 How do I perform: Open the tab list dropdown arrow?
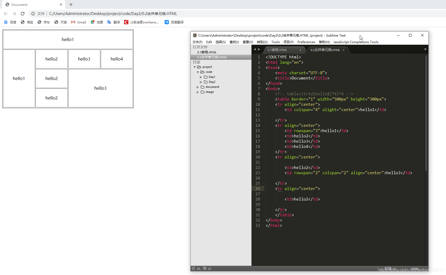(x=425, y=49)
